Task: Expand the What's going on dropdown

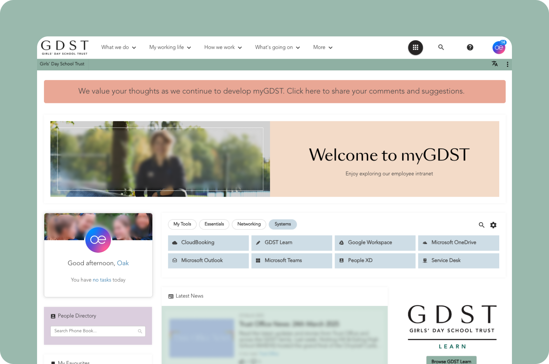Action: 277,47
